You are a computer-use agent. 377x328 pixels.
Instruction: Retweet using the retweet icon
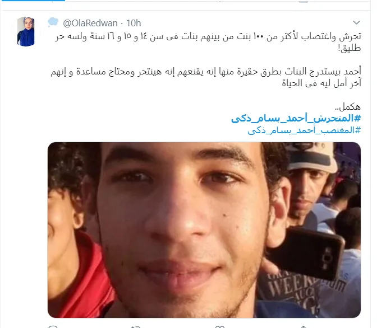(135, 326)
